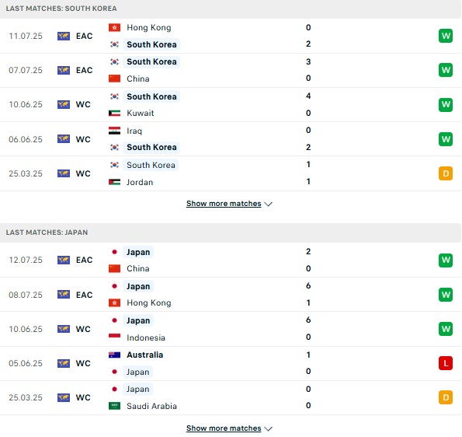462x437 pixels.
Task: Expand more South Korea matches
Action: [x=224, y=204]
